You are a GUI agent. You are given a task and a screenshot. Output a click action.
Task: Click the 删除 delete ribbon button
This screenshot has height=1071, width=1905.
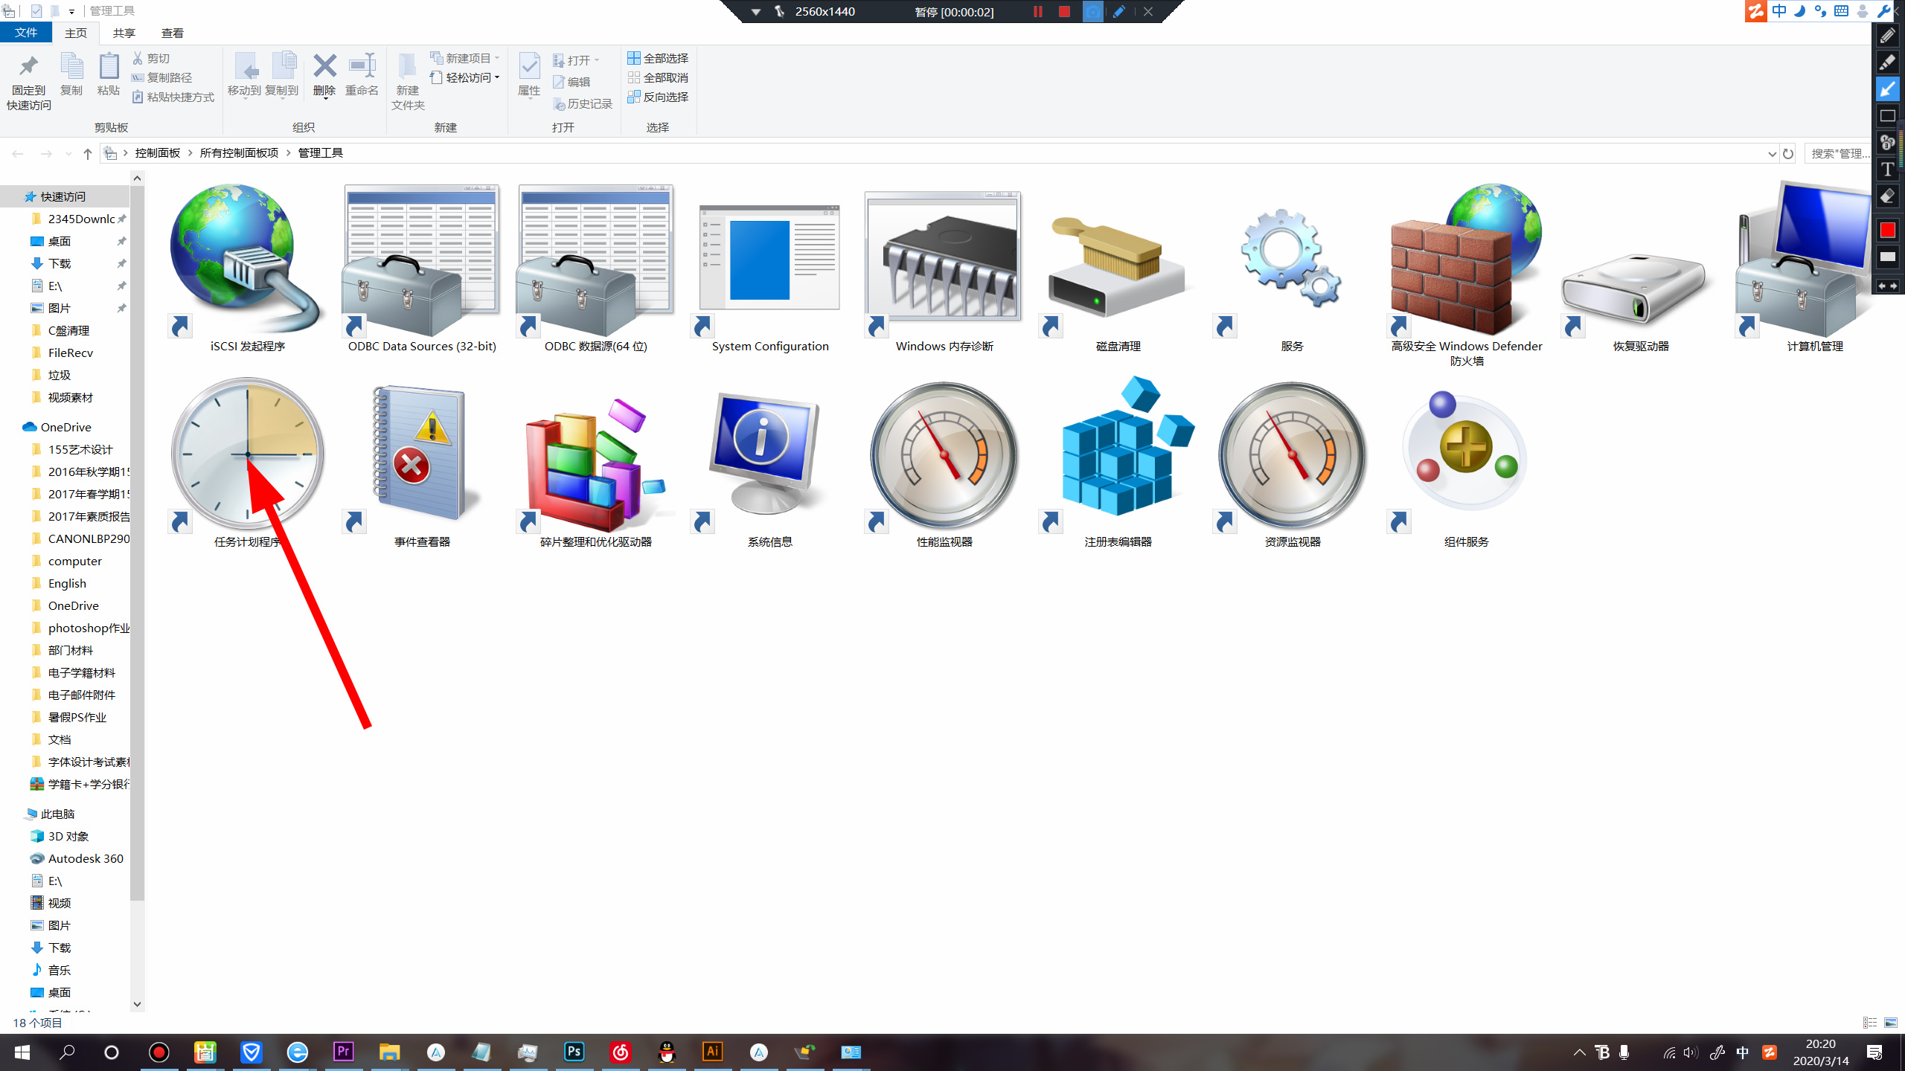[x=324, y=75]
